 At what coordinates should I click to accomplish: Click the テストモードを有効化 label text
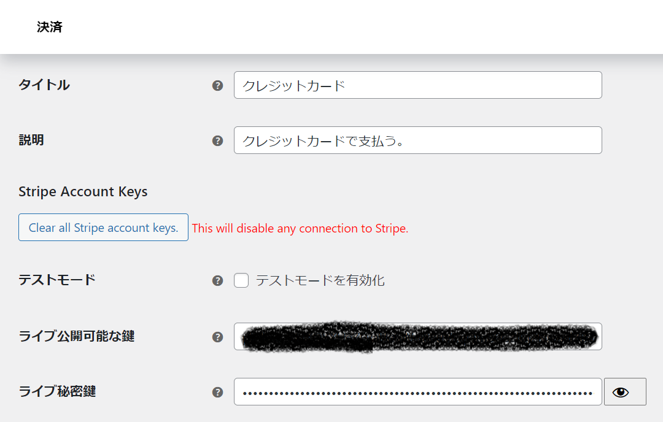click(x=320, y=280)
